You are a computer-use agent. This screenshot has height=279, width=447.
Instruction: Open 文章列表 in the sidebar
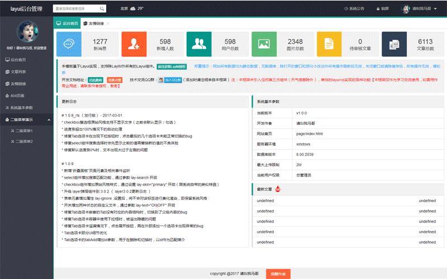point(18,71)
